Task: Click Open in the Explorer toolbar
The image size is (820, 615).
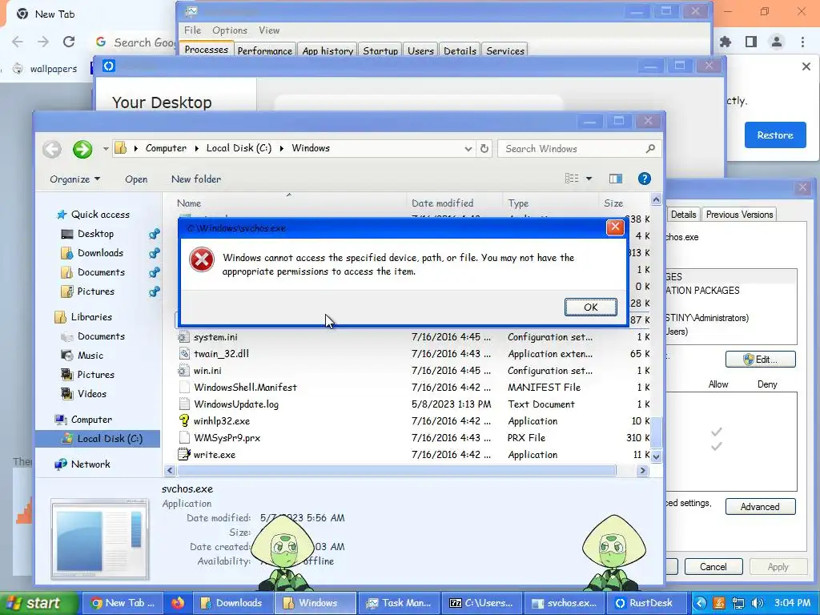Action: [x=136, y=179]
